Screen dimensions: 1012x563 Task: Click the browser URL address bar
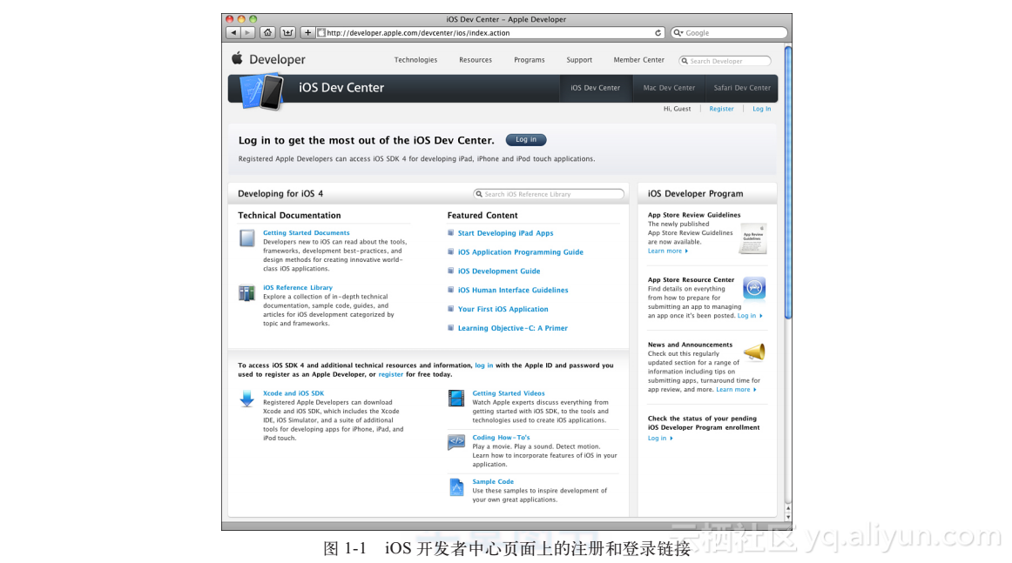(x=491, y=33)
